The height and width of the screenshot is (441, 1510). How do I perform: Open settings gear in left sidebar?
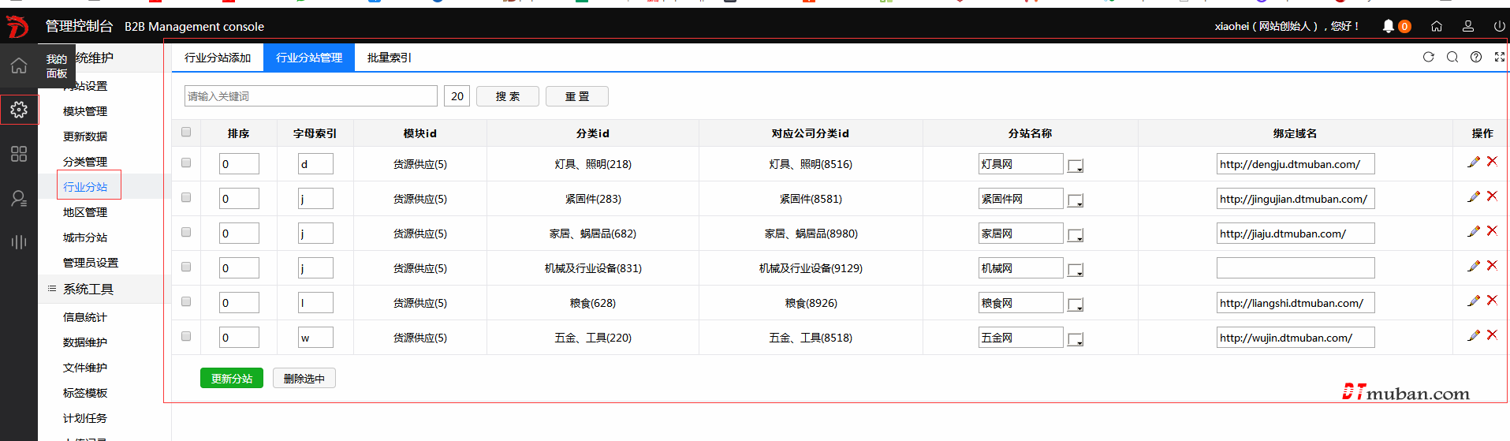pyautogui.click(x=19, y=110)
